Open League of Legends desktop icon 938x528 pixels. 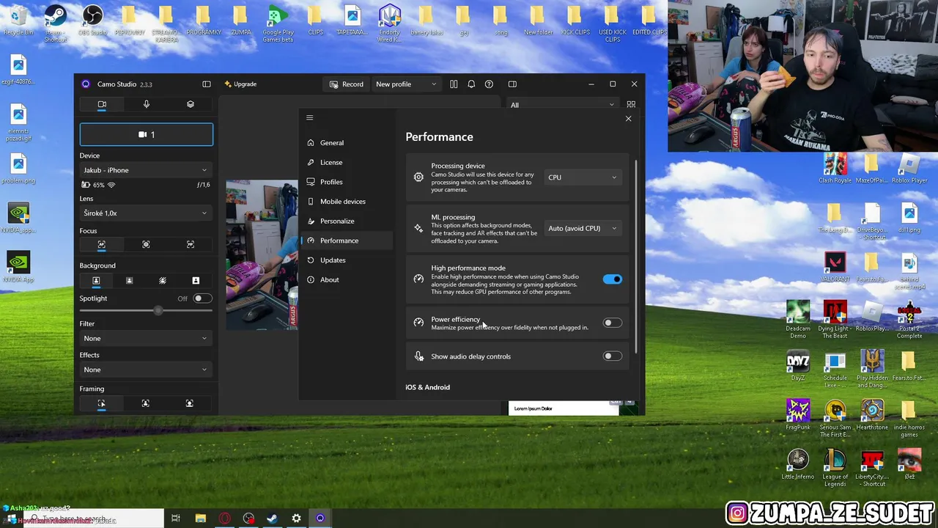tap(835, 468)
